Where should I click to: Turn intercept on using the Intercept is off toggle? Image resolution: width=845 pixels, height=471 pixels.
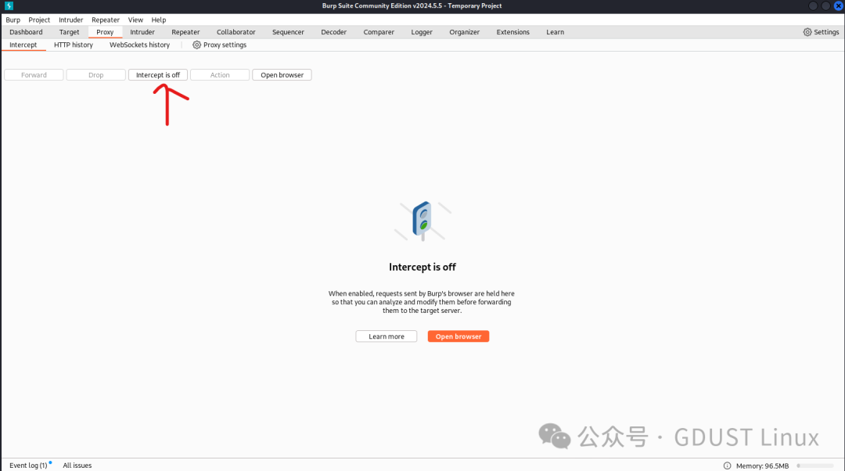click(157, 74)
